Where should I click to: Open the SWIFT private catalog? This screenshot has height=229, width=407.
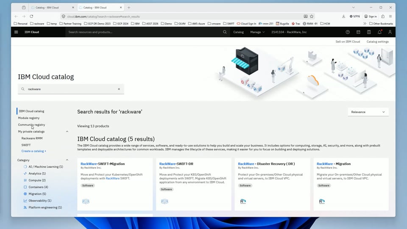(26, 145)
